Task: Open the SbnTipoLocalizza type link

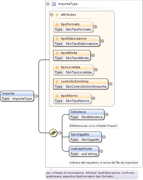Action: [x=79, y=72]
